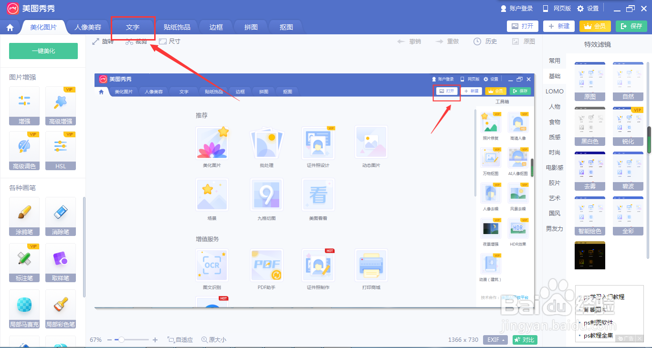
Task: Apply the 锐化 sharpen filter thumbnail
Action: click(x=628, y=126)
